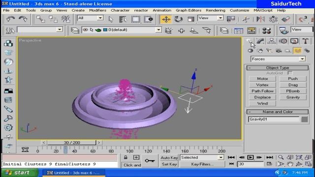The image size is (315, 177).
Task: Open the Windows start button
Action: (20, 173)
